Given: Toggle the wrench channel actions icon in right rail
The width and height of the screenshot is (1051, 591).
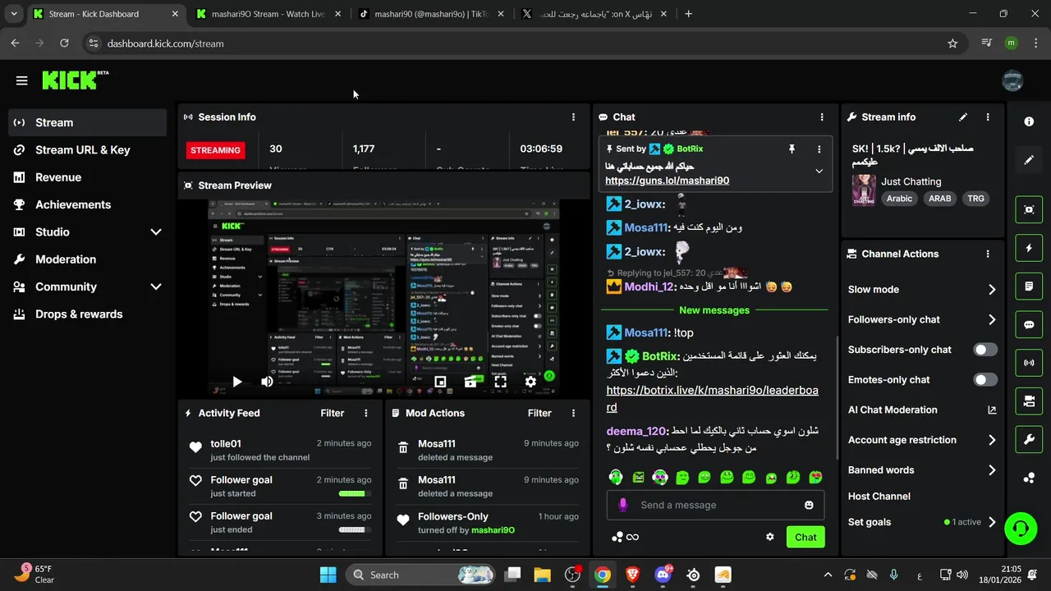Looking at the screenshot, I should [1029, 439].
